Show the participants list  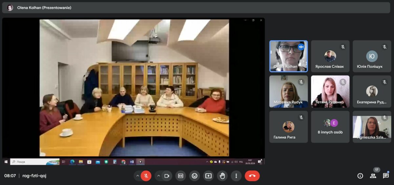point(373,176)
